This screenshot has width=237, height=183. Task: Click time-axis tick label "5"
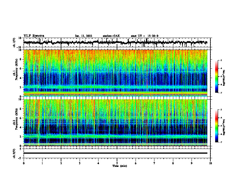pyautogui.click(x=117, y=163)
